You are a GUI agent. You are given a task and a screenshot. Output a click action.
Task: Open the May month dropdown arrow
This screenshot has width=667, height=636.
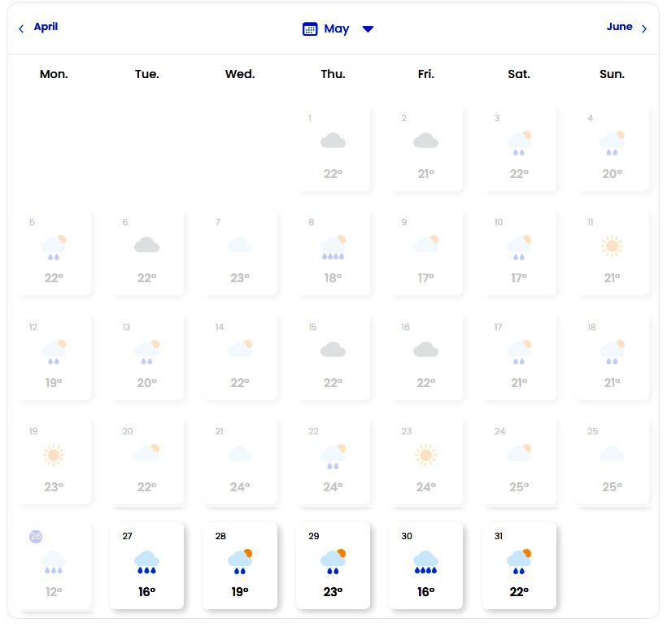pyautogui.click(x=368, y=29)
